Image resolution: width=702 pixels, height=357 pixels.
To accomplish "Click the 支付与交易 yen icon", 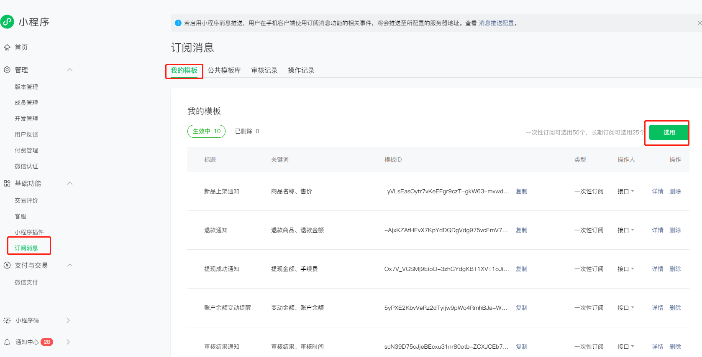I will tap(7, 265).
